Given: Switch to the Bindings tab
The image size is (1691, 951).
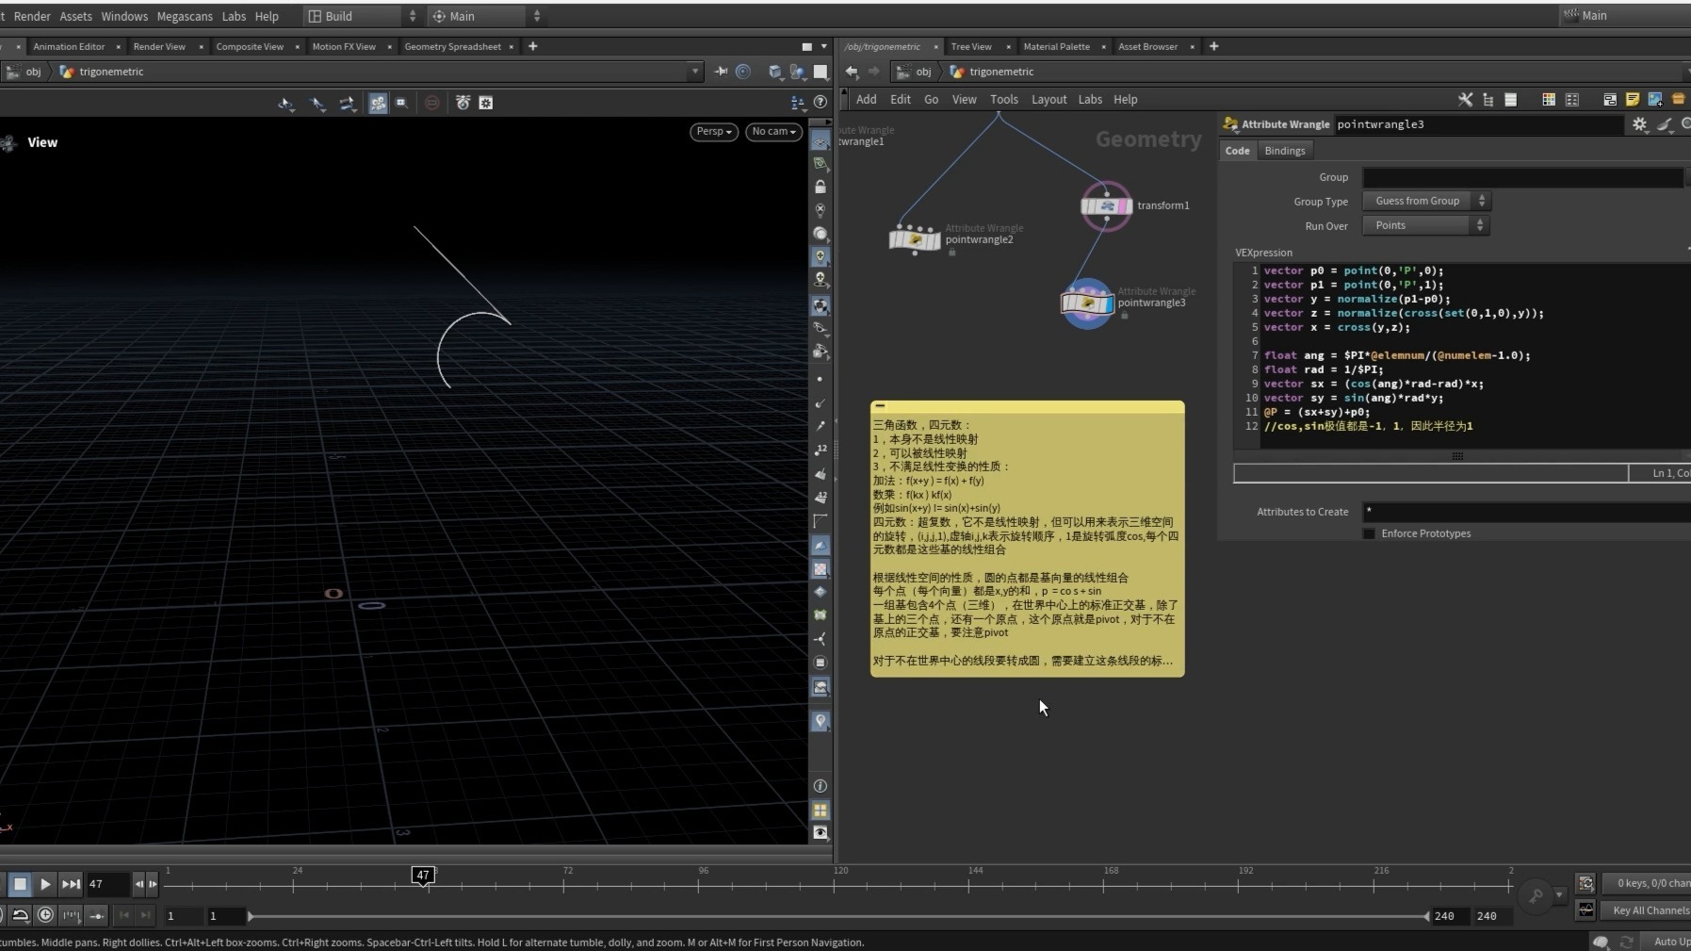Looking at the screenshot, I should point(1284,151).
